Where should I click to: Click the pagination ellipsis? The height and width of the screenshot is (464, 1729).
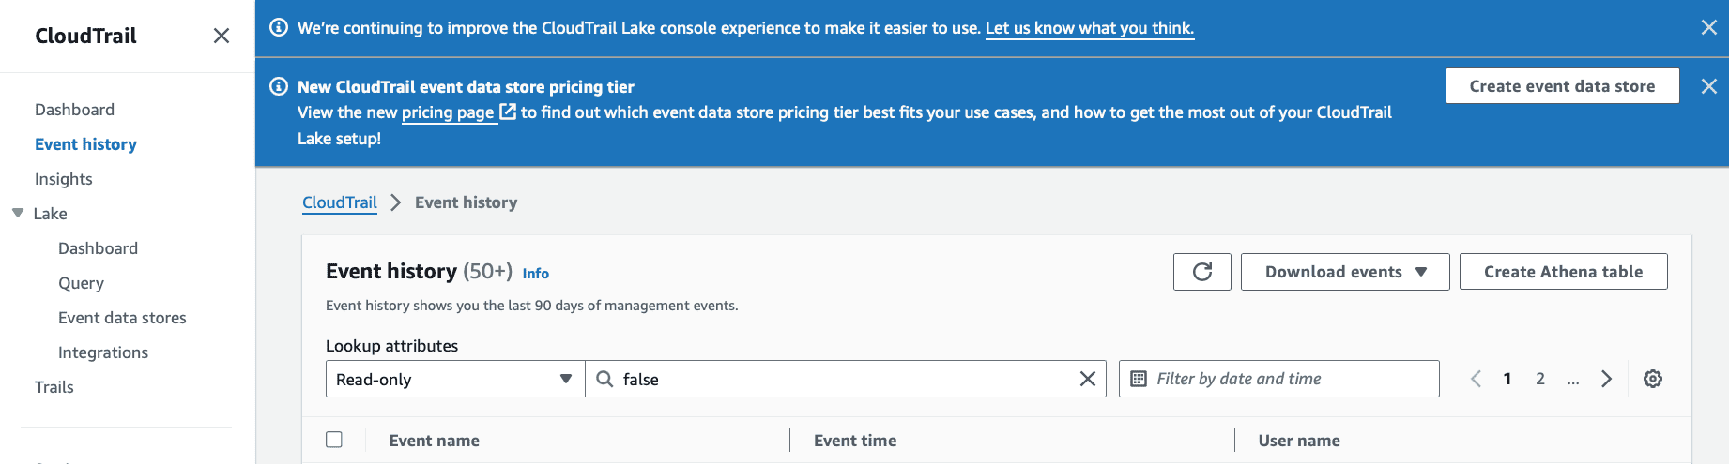1573,380
